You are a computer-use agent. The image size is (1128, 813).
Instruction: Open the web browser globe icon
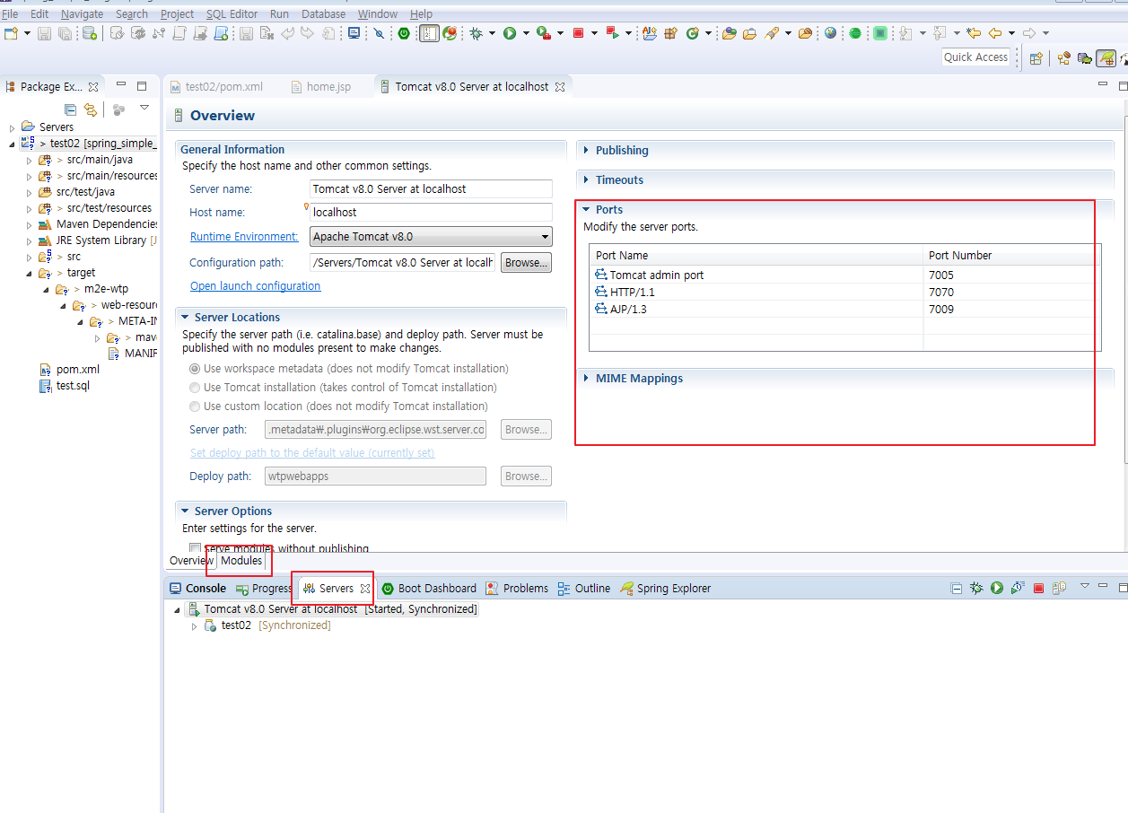[830, 33]
